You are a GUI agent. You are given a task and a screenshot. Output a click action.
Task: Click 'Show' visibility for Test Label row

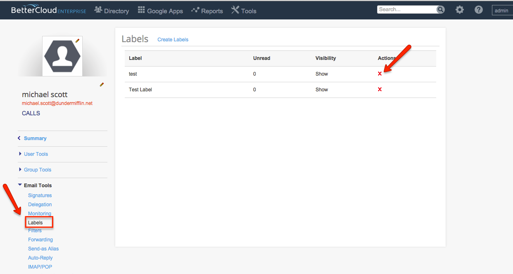click(x=322, y=90)
